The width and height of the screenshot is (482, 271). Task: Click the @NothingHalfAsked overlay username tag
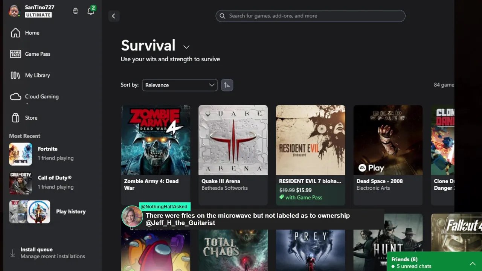(164, 207)
